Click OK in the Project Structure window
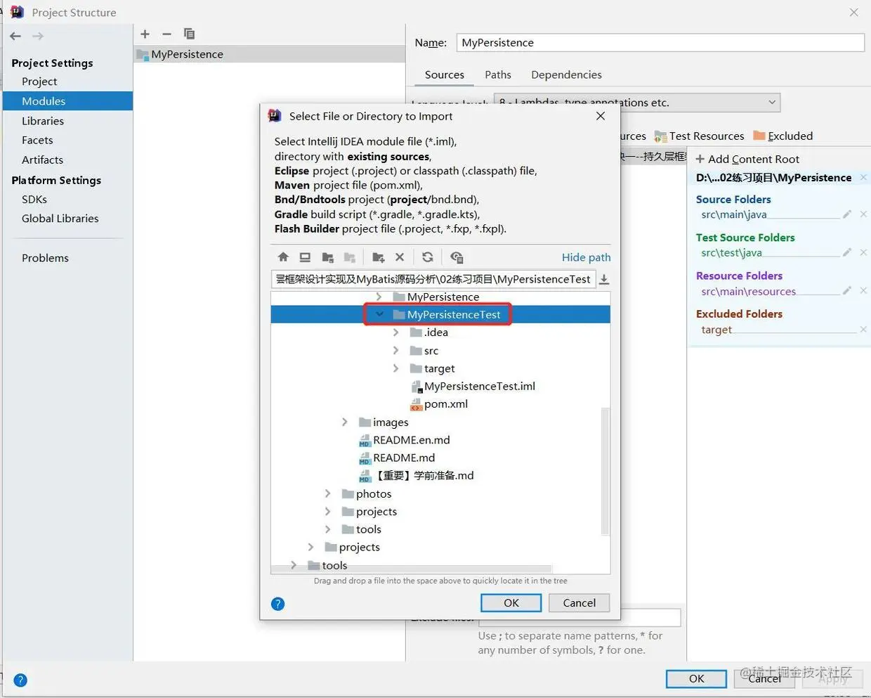Screen dimensions: 871x698 (696, 678)
